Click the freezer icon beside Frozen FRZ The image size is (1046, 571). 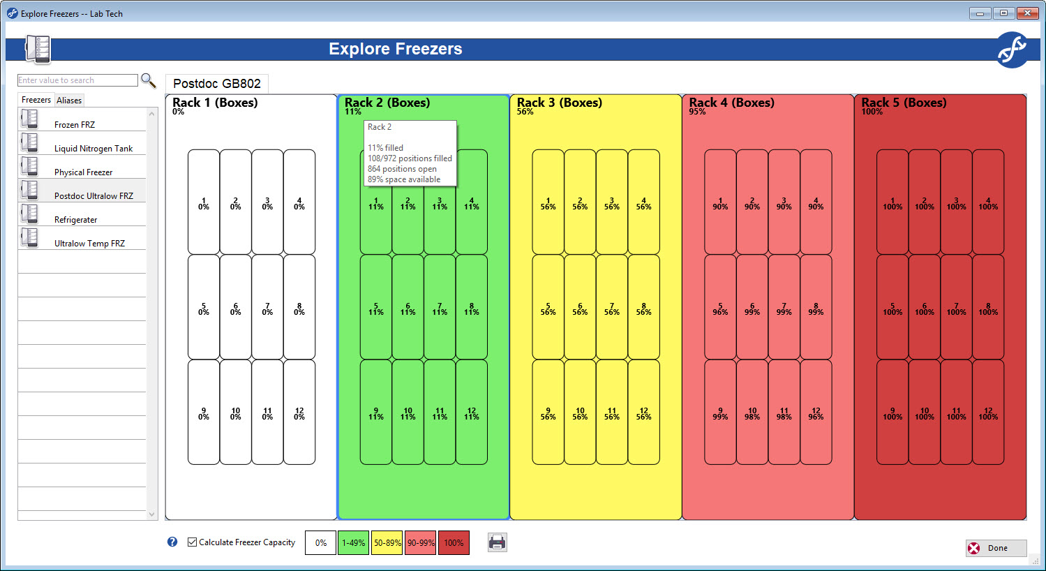(29, 119)
